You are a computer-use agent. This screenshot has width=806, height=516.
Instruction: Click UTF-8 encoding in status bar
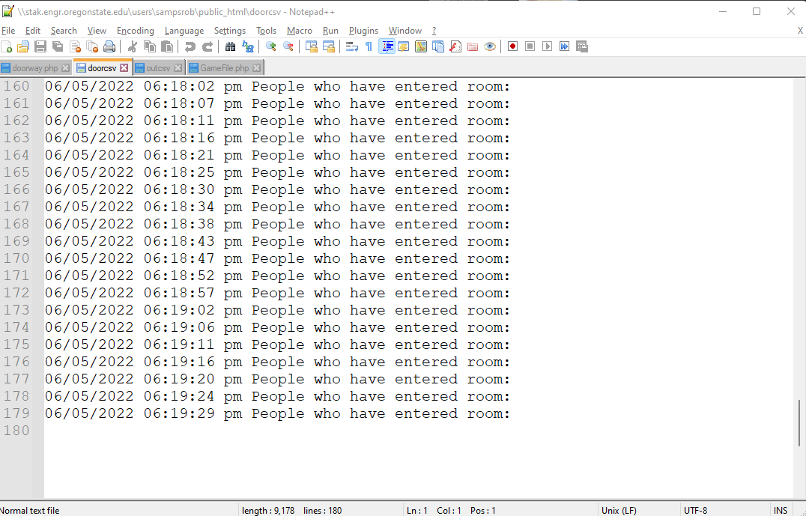click(695, 510)
